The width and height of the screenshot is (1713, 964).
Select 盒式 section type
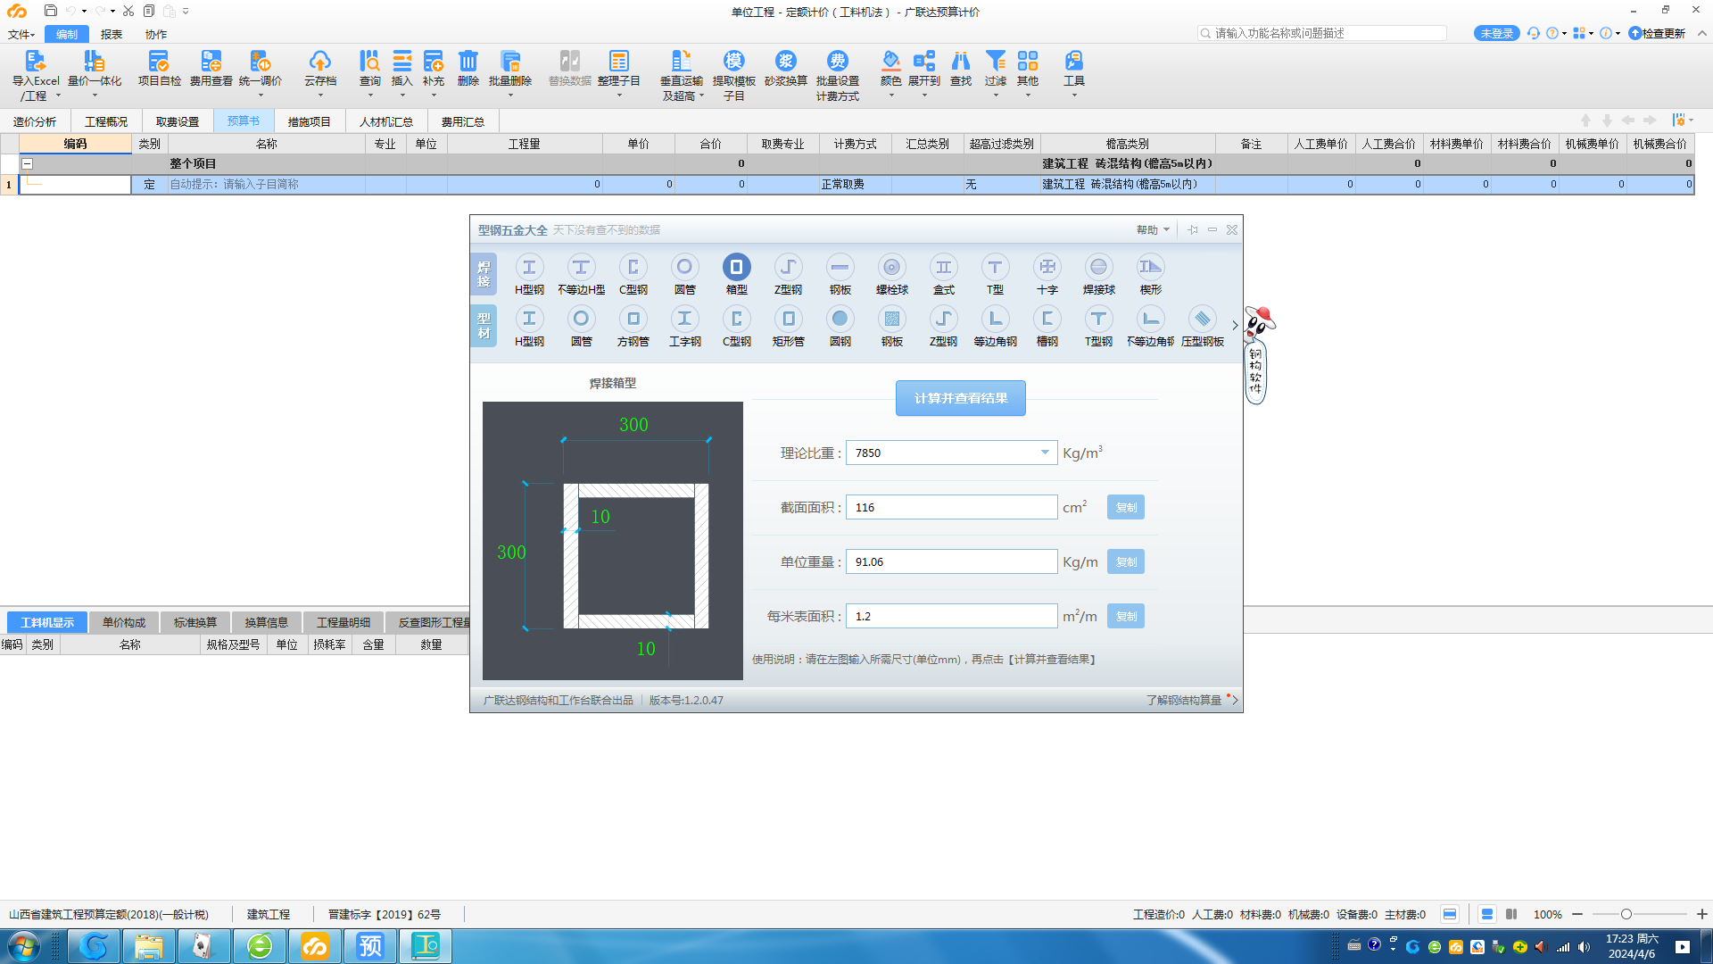943,274
